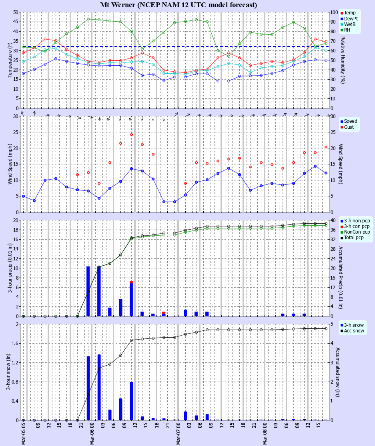375x446 pixels.
Task: Click the Relative Humidity (%) axis title
Action: coord(343,60)
